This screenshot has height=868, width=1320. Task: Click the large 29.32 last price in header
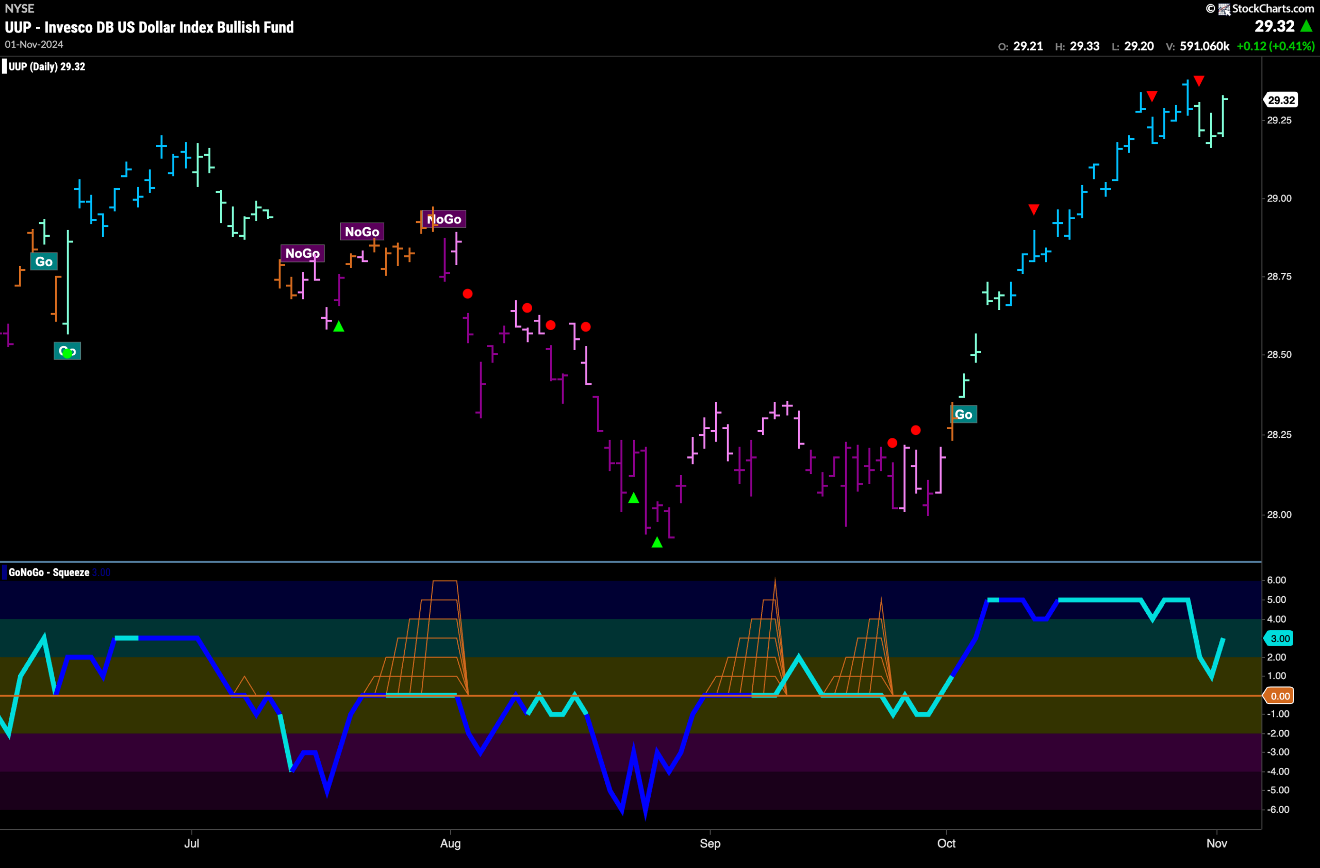(x=1275, y=26)
